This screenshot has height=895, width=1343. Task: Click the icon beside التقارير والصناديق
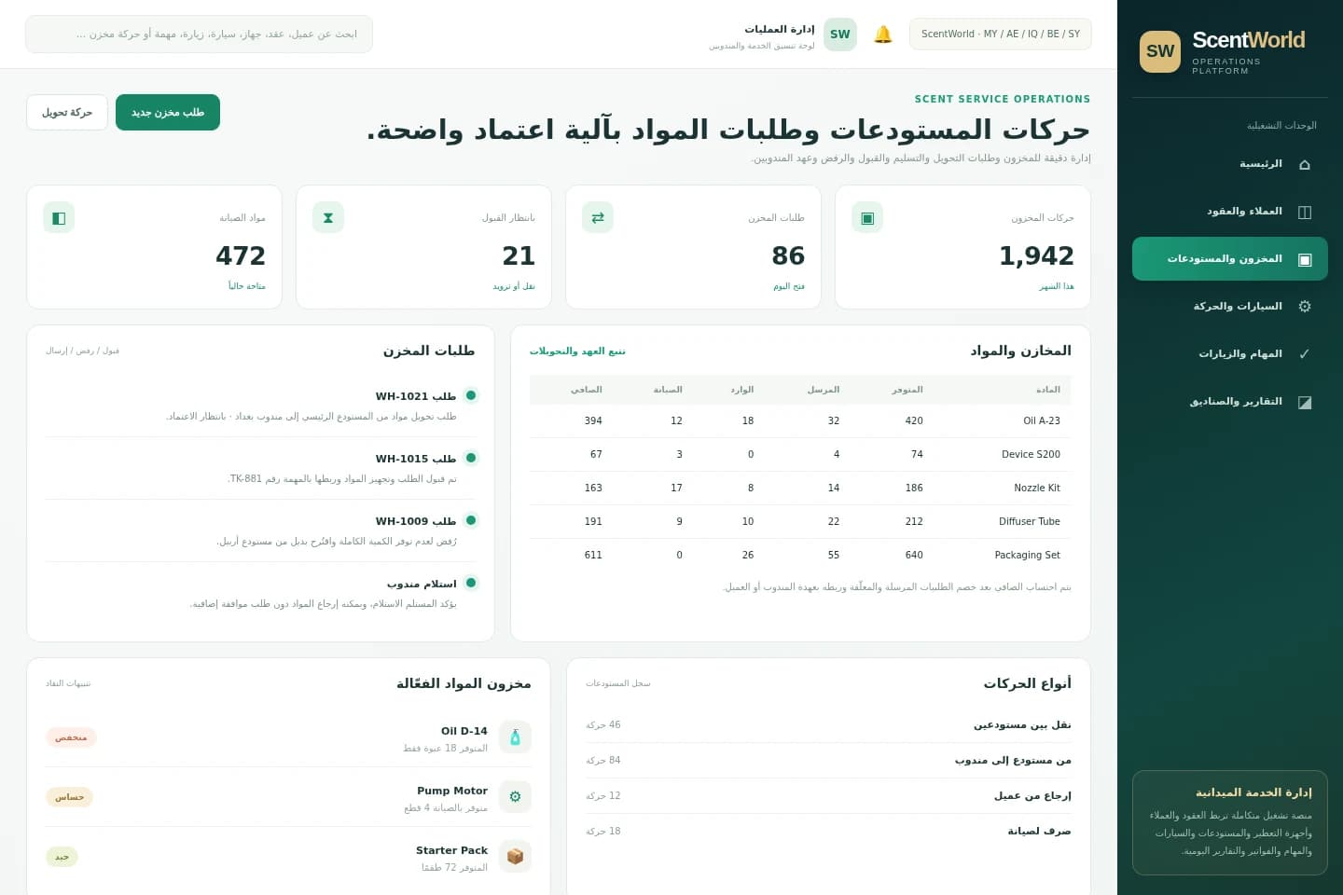[x=1305, y=402]
